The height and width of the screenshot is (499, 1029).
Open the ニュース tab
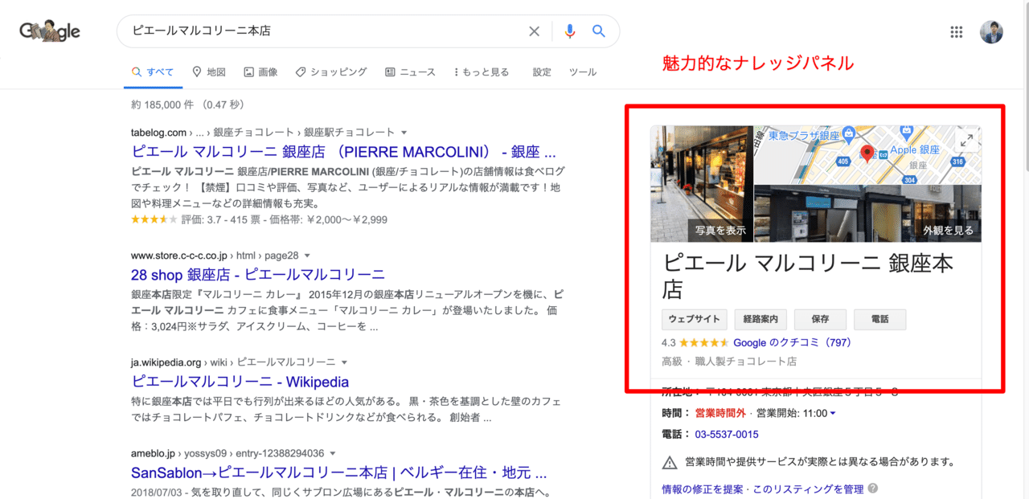pyautogui.click(x=410, y=72)
